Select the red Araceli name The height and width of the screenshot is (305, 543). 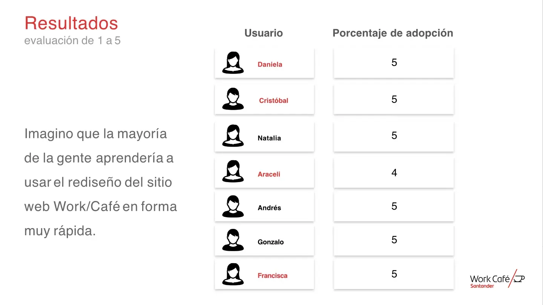[x=269, y=174]
